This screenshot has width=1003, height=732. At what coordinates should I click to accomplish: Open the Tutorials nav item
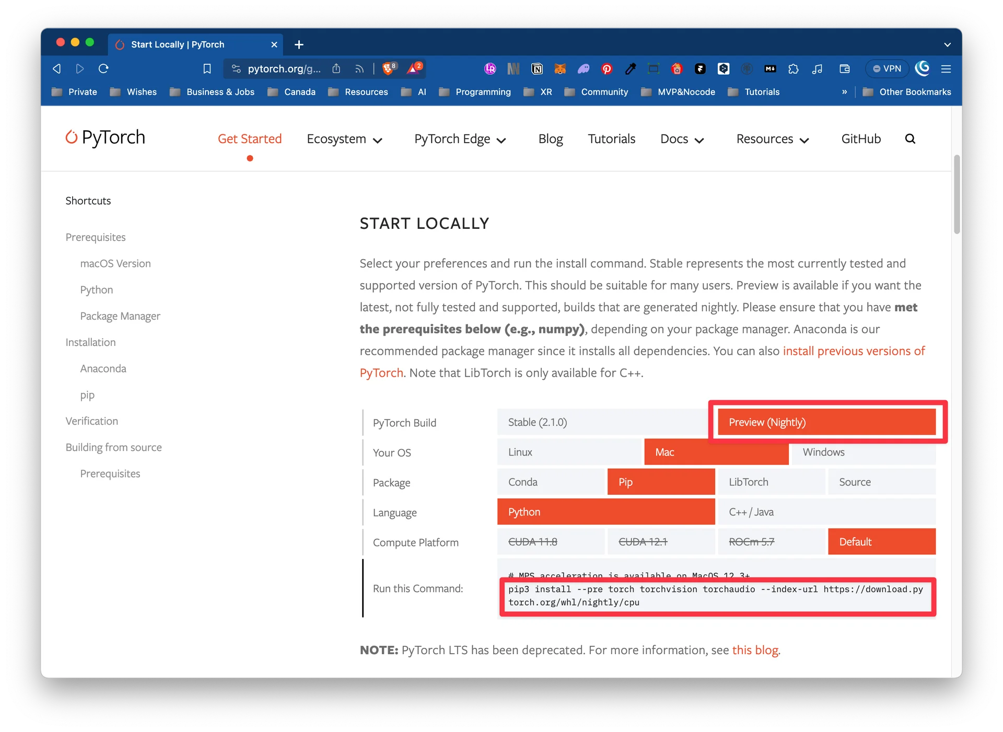(x=611, y=139)
